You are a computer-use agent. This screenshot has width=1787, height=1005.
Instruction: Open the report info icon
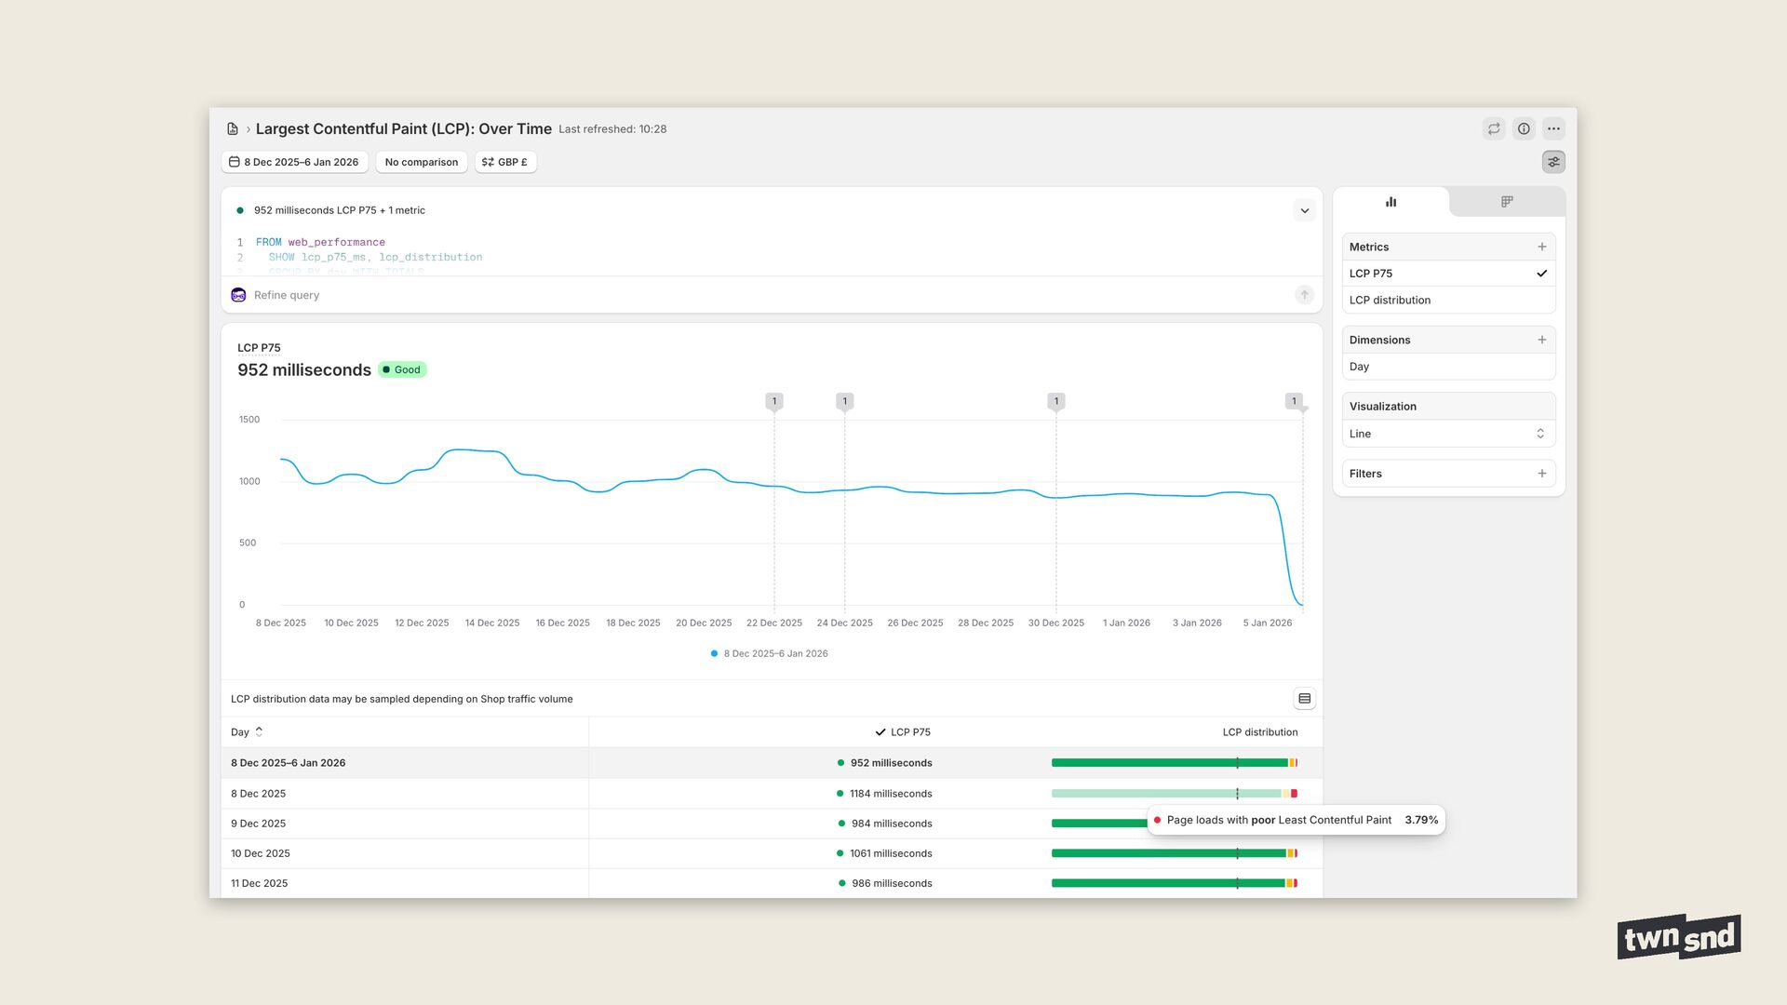pyautogui.click(x=1524, y=129)
